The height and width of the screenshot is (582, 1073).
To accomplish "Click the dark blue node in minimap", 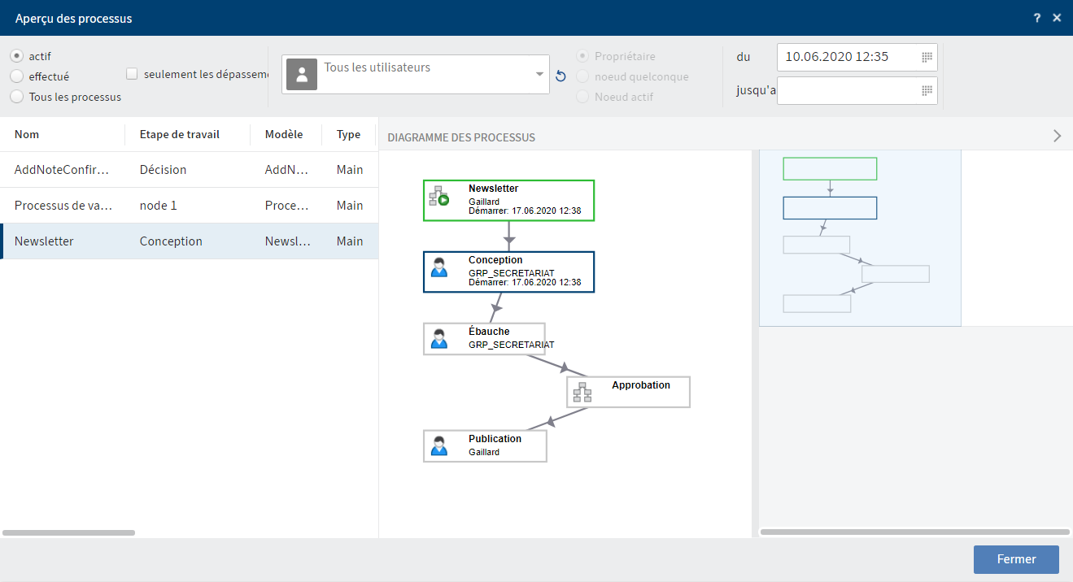I will tap(830, 208).
